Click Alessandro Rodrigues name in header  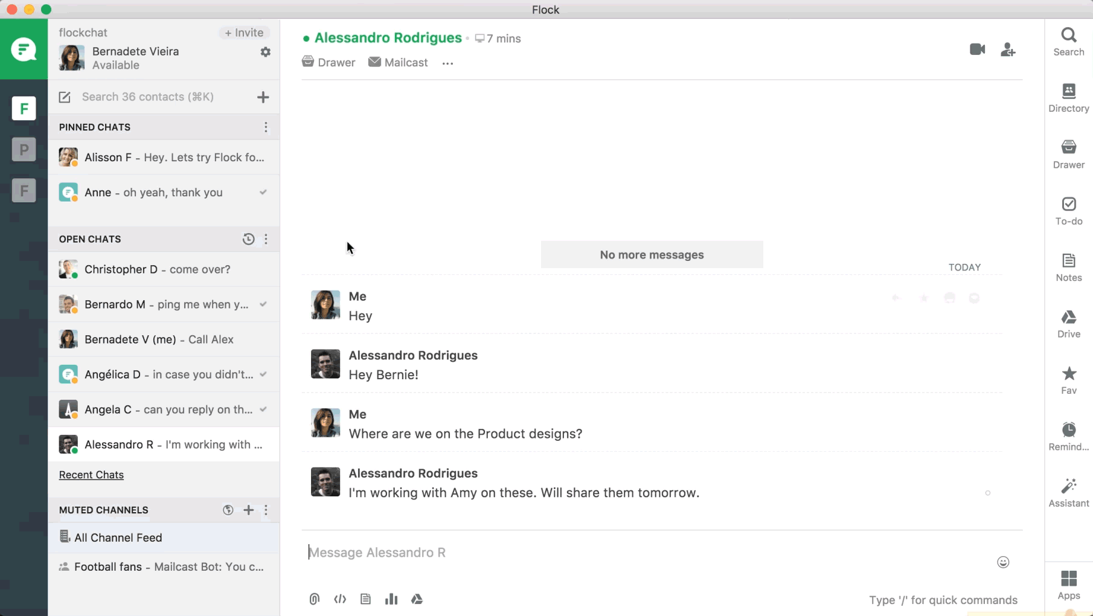point(388,38)
